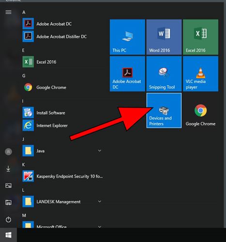226x242 pixels.
Task: Open File Explorer sidebar icon
Action: point(8,202)
